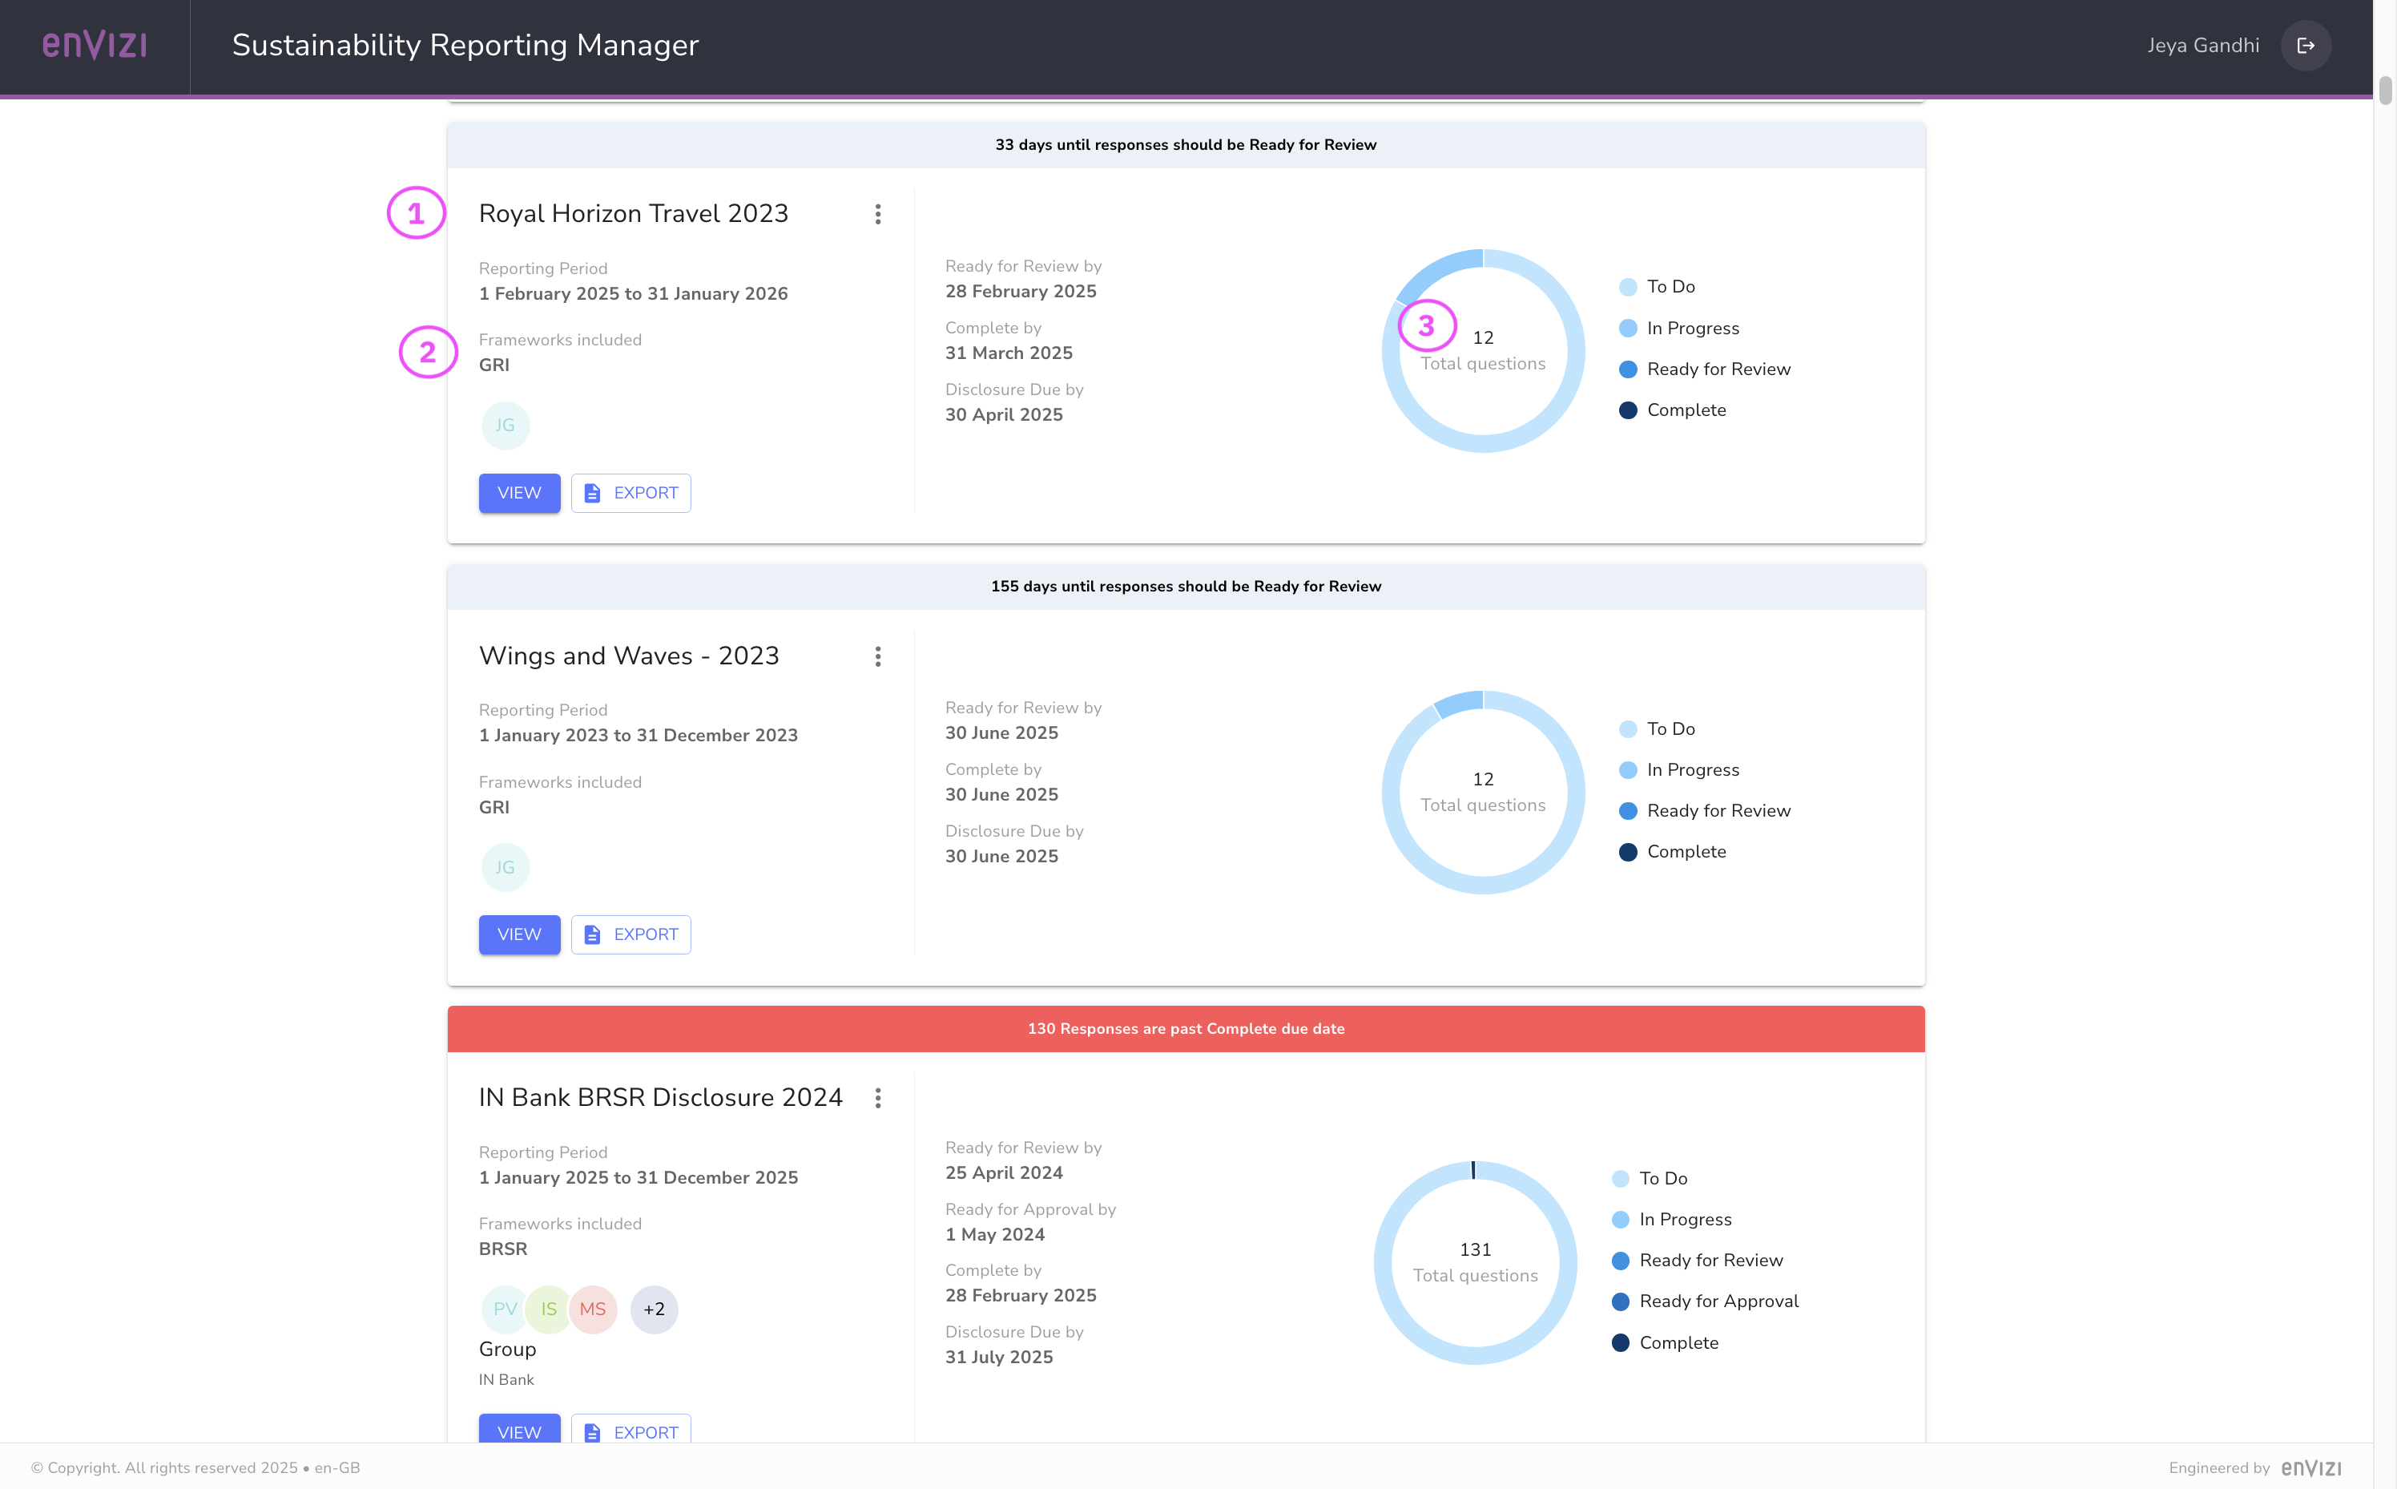Toggle Ready for Approval legend on IN Bank chart

click(x=1718, y=1301)
